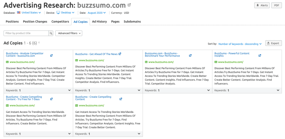This screenshot has height=139, width=285.
Task: Click the Alerts button
Action: pyautogui.click(x=262, y=5)
